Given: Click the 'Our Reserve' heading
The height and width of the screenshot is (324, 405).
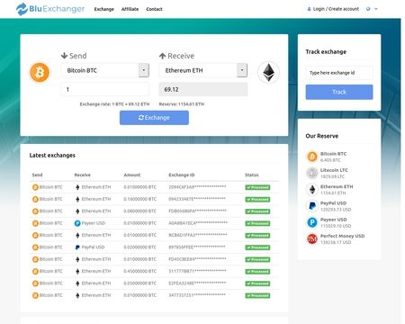Looking at the screenshot, I should pos(322,136).
